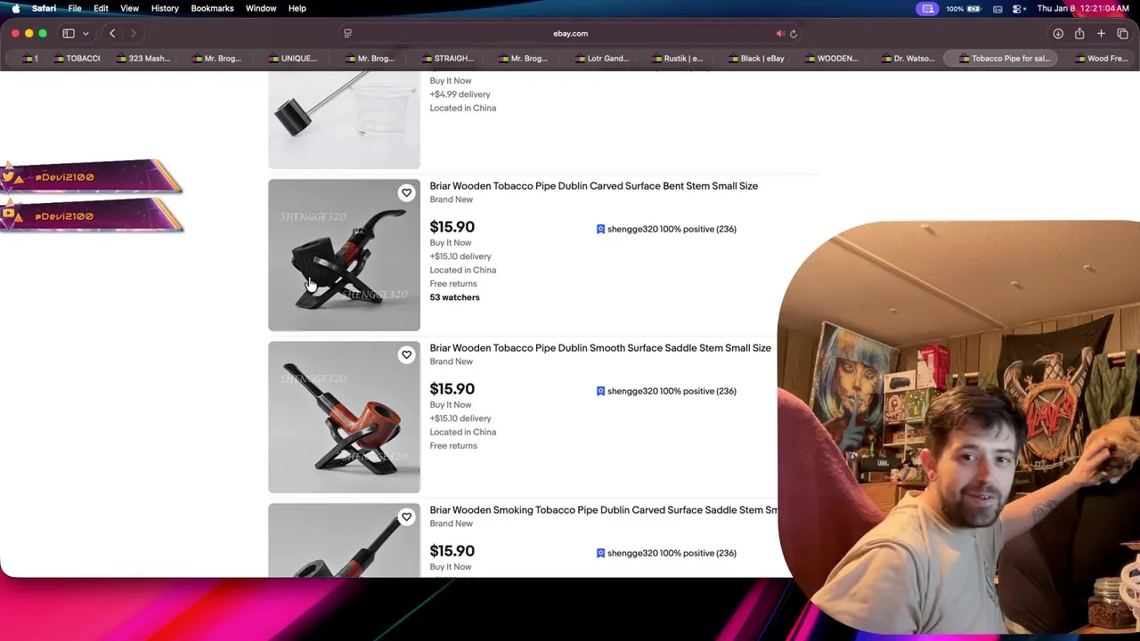The width and height of the screenshot is (1140, 641).
Task: Open a new tab with the plus button
Action: point(1101,34)
